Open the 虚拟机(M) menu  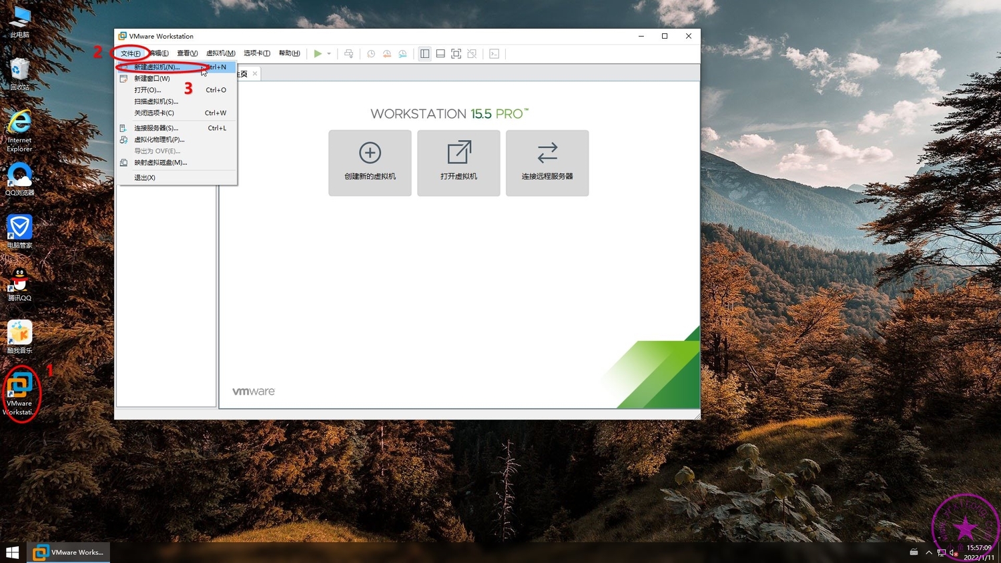tap(221, 53)
